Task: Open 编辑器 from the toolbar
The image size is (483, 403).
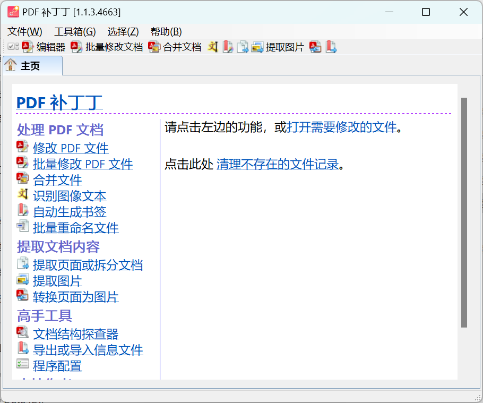Action: click(44, 47)
